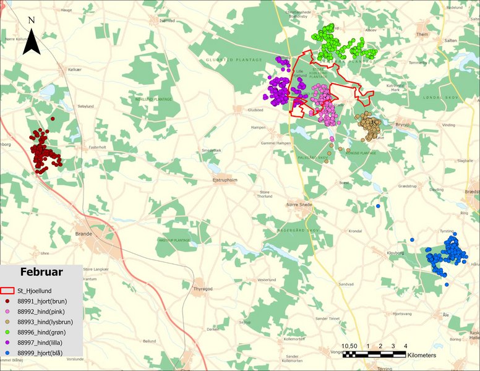Click the purple 88997_hind legend dot
The image size is (480, 371).
pyautogui.click(x=7, y=343)
